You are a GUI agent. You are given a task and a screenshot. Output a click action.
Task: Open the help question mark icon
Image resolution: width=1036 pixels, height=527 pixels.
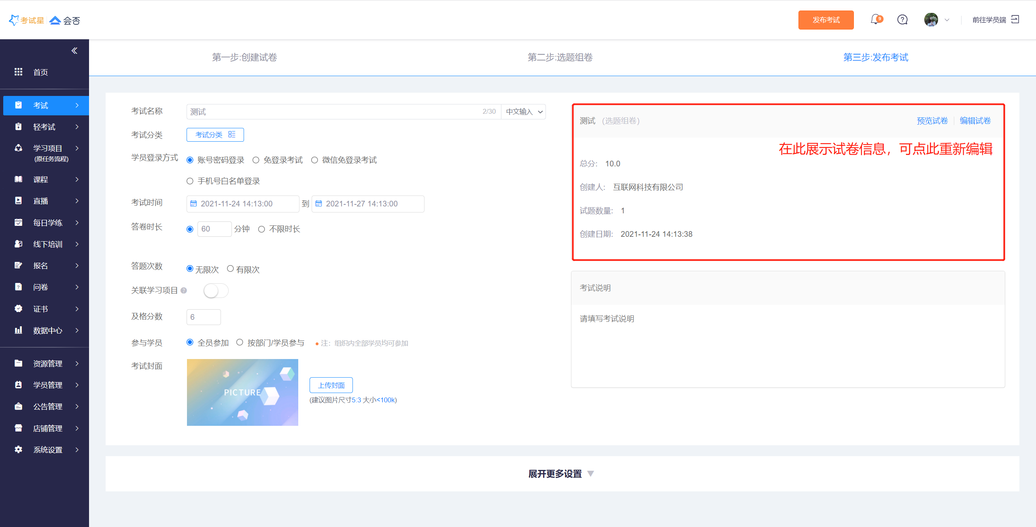902,19
